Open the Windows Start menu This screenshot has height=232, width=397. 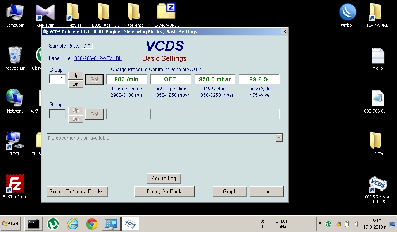coord(11,224)
